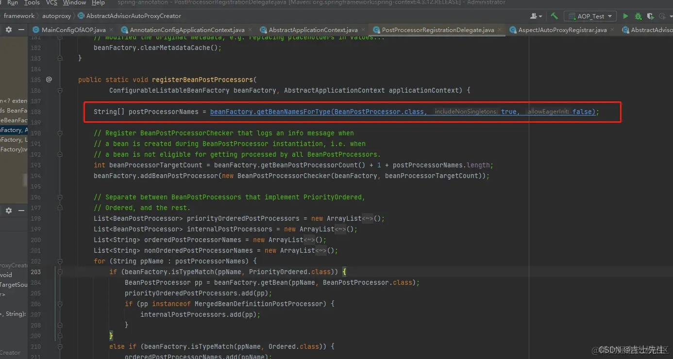This screenshot has height=359, width=673.
Task: Collapse the method end fold marker at line 183
Action: tap(60, 58)
